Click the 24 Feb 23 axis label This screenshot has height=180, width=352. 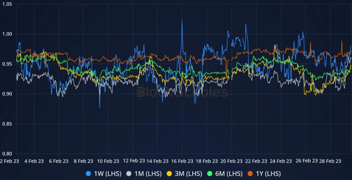(x=281, y=161)
